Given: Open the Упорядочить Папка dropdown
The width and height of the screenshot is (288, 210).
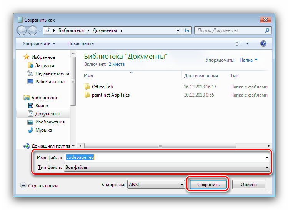Looking at the screenshot, I should pyautogui.click(x=248, y=60).
